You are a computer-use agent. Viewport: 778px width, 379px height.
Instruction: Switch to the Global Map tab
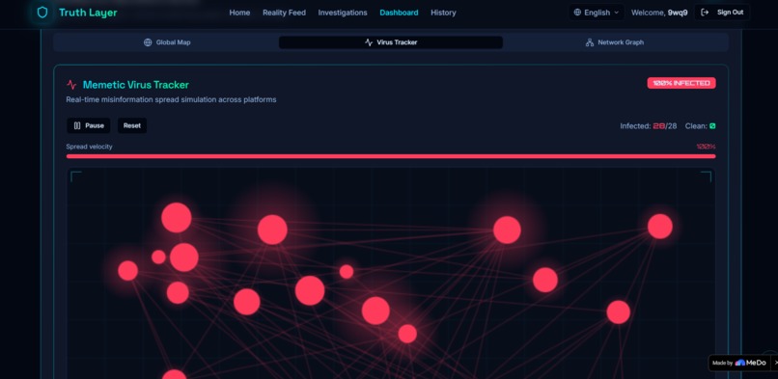[x=167, y=42]
